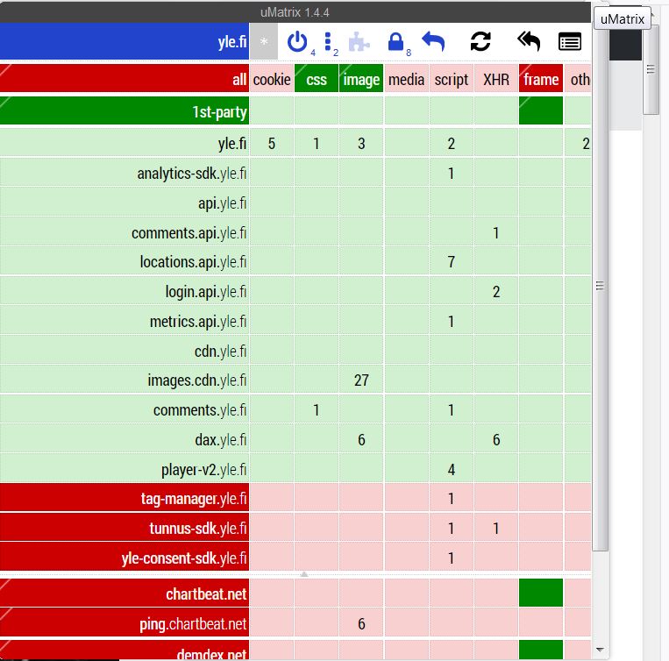The image size is (669, 661).
Task: Click the locations.api.yle.fi hostname
Action: click(125, 262)
